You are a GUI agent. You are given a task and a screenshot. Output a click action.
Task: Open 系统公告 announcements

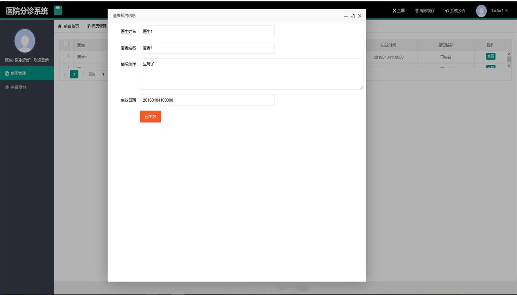coord(455,11)
